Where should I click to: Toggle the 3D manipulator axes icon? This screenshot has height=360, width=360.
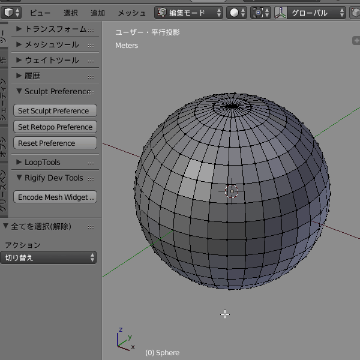281,13
